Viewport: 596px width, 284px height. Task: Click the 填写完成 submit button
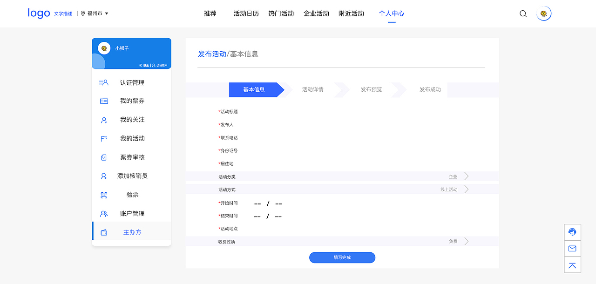click(x=342, y=257)
